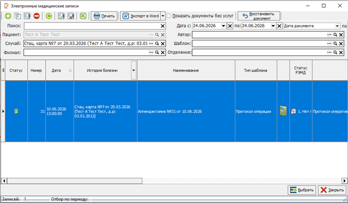Delete record with the red minus icon
Screen dimensions: 348x203
click(x=37, y=16)
